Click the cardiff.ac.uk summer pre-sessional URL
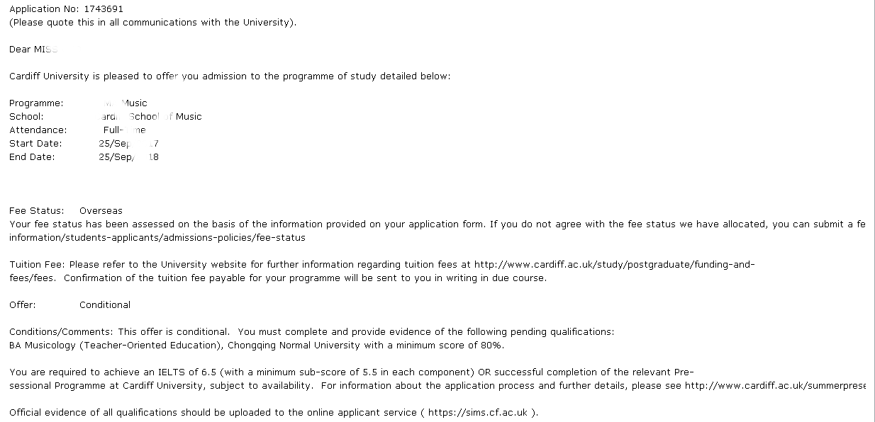The height and width of the screenshot is (422, 875). [x=775, y=386]
